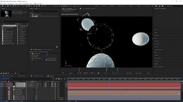Select the Zoom magnifier tool
The width and height of the screenshot is (183, 102).
coord(10,6)
